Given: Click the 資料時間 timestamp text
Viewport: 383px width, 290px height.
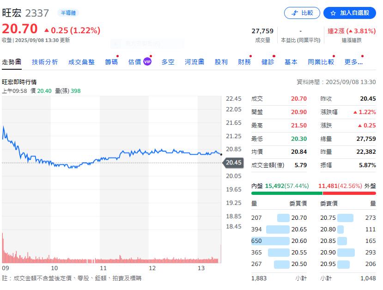Looking at the screenshot, I should [x=336, y=82].
